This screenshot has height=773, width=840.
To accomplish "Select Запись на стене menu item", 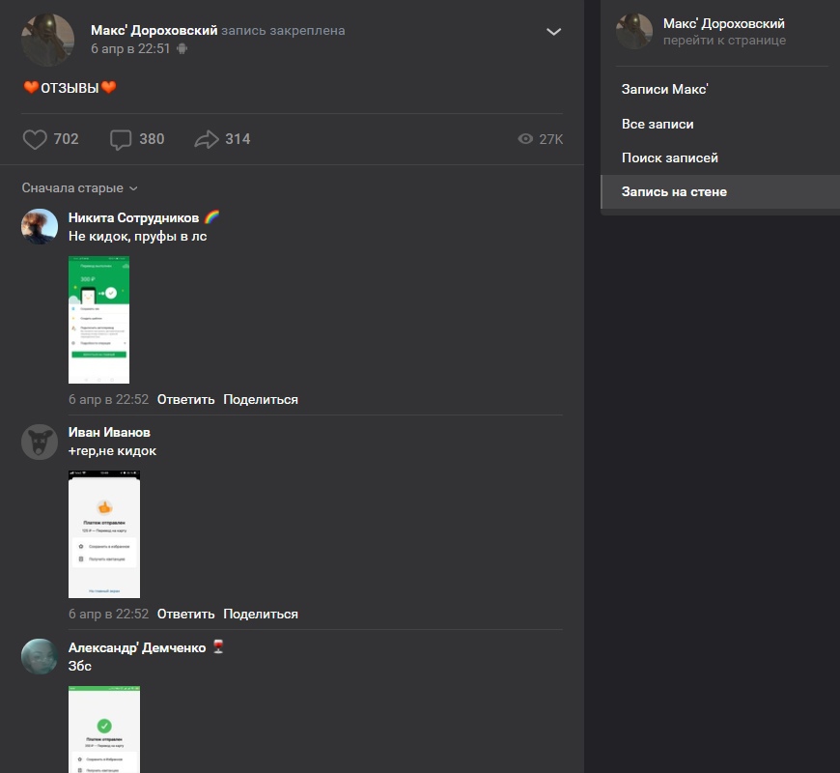I will (x=674, y=191).
